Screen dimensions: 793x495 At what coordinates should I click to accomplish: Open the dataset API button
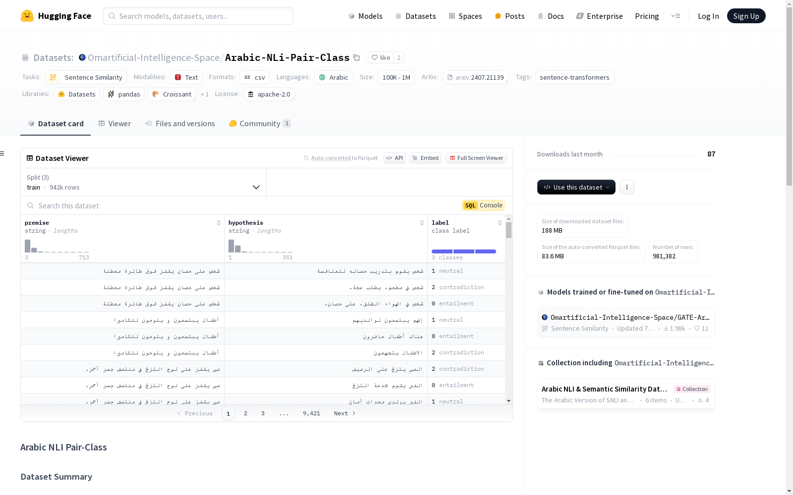[395, 158]
